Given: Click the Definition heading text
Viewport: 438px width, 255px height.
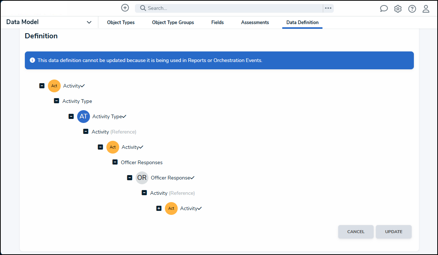Looking at the screenshot, I should point(41,36).
